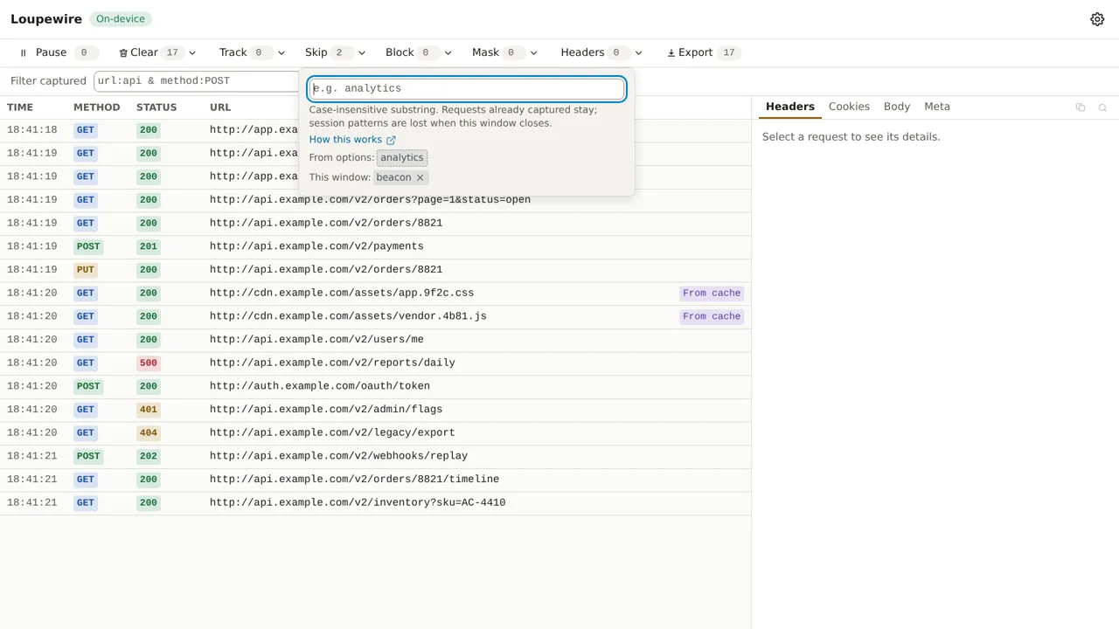The height and width of the screenshot is (629, 1119).
Task: Select the admin/flags request
Action: 375,410
